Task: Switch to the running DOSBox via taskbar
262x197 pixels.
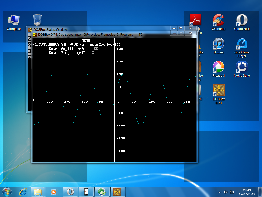Action: [117, 192]
